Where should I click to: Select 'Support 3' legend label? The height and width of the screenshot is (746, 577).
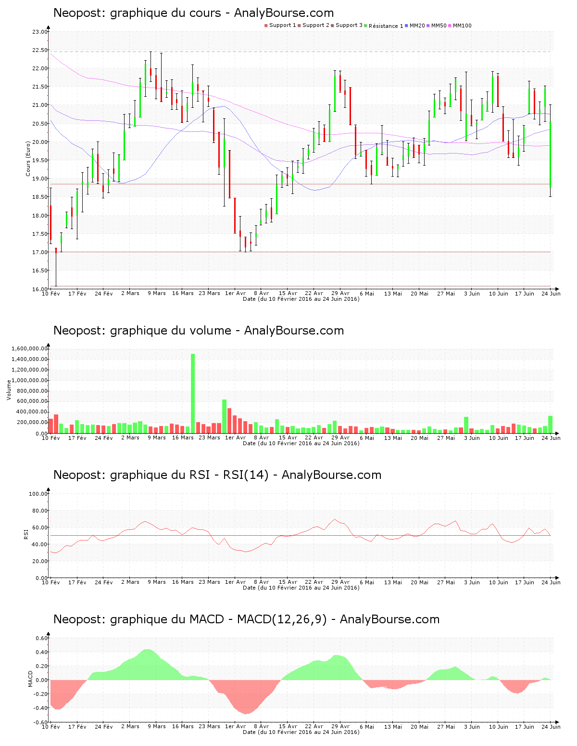click(x=349, y=26)
